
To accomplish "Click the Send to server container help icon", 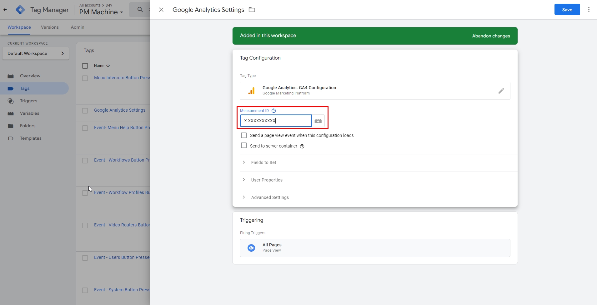I will 302,146.
